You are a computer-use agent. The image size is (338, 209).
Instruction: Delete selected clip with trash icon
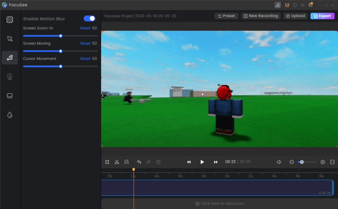pos(158,162)
